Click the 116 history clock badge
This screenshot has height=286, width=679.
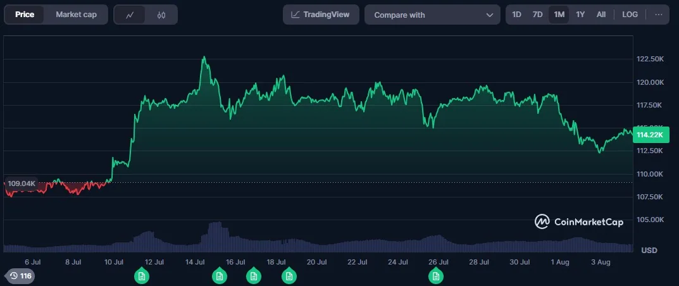coord(20,276)
